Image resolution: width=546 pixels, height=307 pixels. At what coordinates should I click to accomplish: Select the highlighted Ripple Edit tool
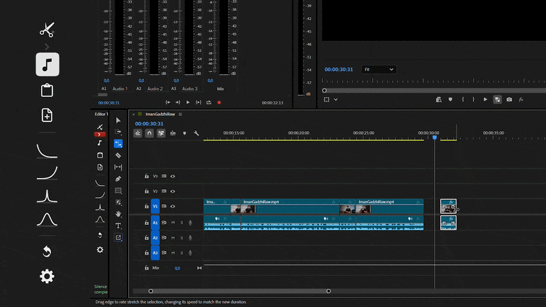pos(118,143)
